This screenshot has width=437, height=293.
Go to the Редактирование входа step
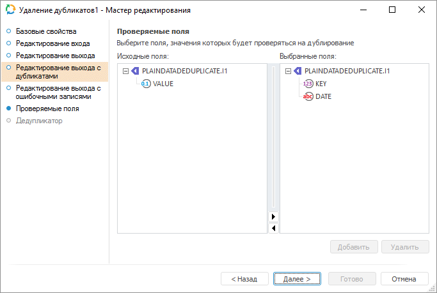[52, 43]
